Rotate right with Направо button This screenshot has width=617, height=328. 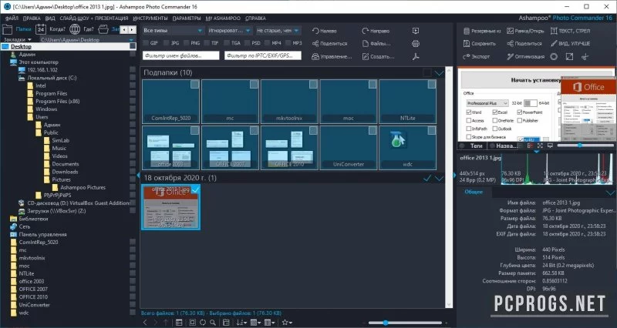[x=376, y=31]
